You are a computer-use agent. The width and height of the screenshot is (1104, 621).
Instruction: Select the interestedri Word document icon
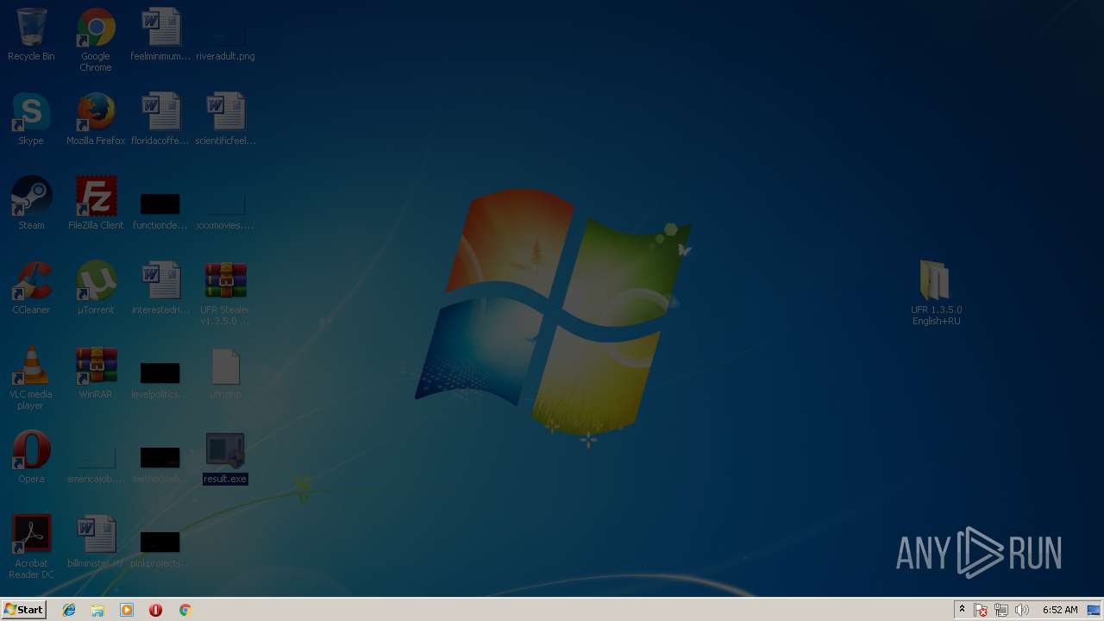(160, 288)
